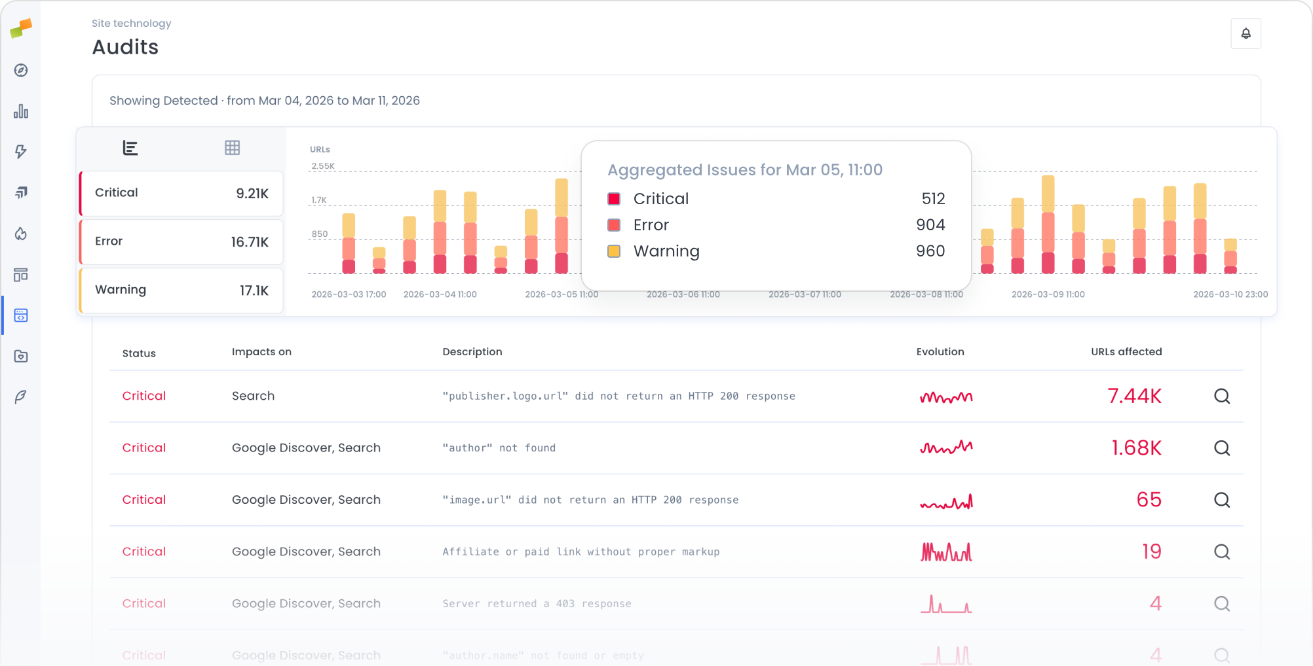Toggle the Error issues filter

180,241
